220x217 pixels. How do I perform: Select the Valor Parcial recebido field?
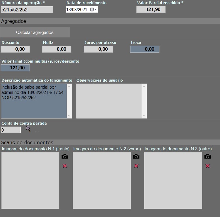click(151, 9)
